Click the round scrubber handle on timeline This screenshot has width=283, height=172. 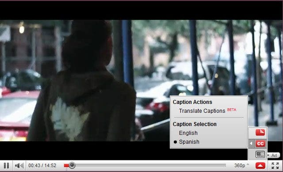(72, 165)
